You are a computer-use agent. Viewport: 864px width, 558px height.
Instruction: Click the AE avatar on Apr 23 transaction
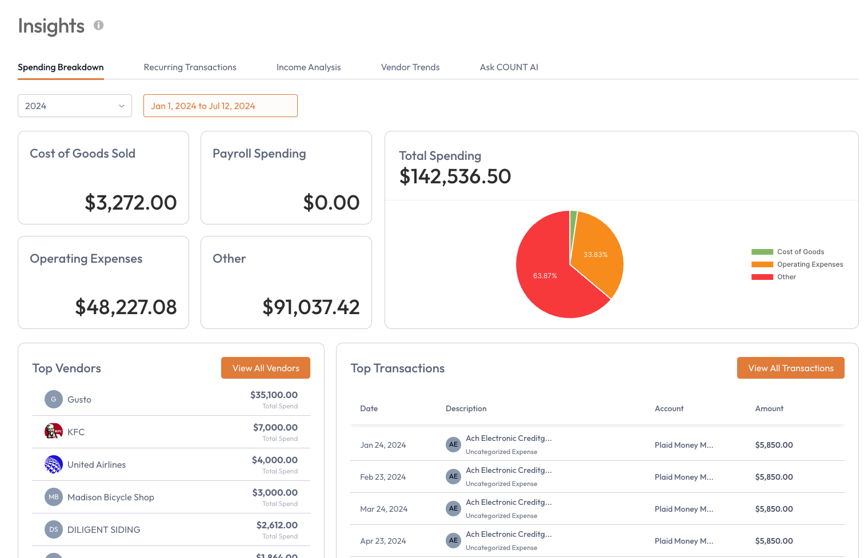[453, 540]
